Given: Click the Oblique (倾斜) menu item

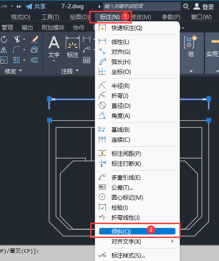Looking at the screenshot, I should 137,231.
